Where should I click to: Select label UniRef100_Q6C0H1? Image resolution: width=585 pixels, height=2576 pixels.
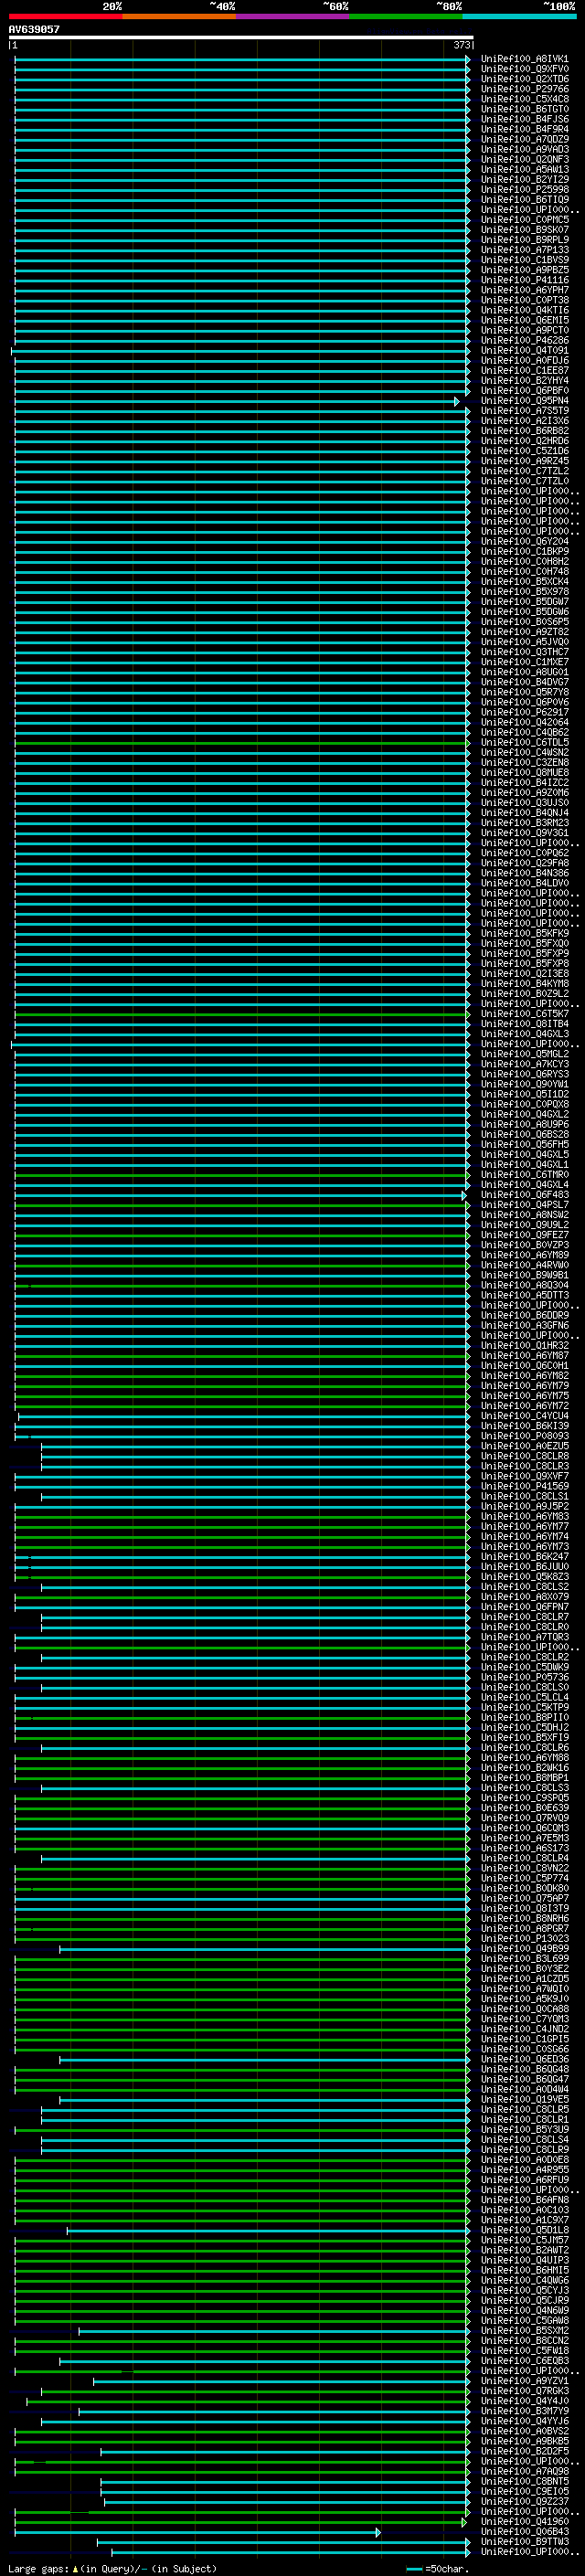tap(524, 1366)
